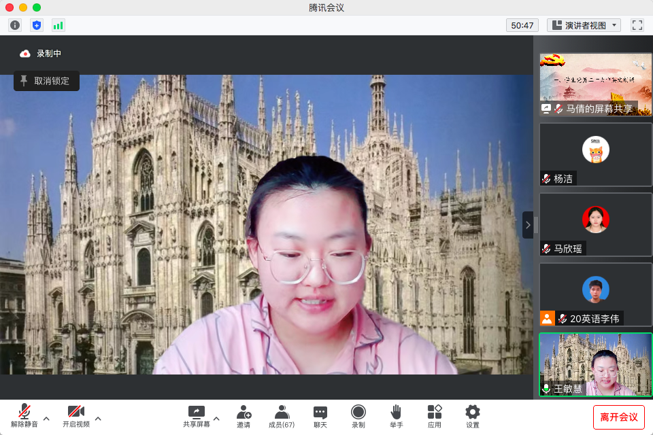The image size is (653, 435).
Task: Expand the audio options arrow beside 解除静音
Action: point(47,419)
